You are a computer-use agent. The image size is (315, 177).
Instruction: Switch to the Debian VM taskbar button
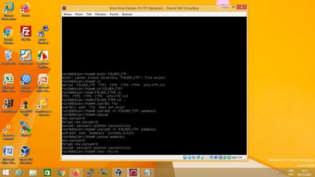tap(133, 173)
